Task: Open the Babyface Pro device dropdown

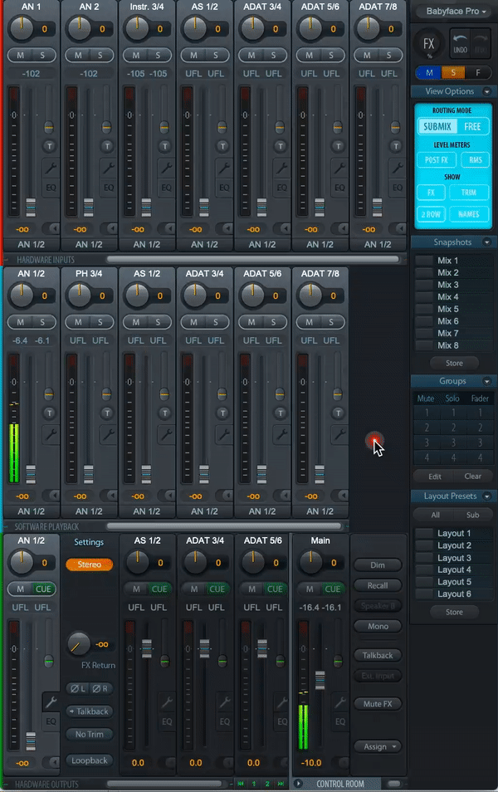Action: [452, 12]
